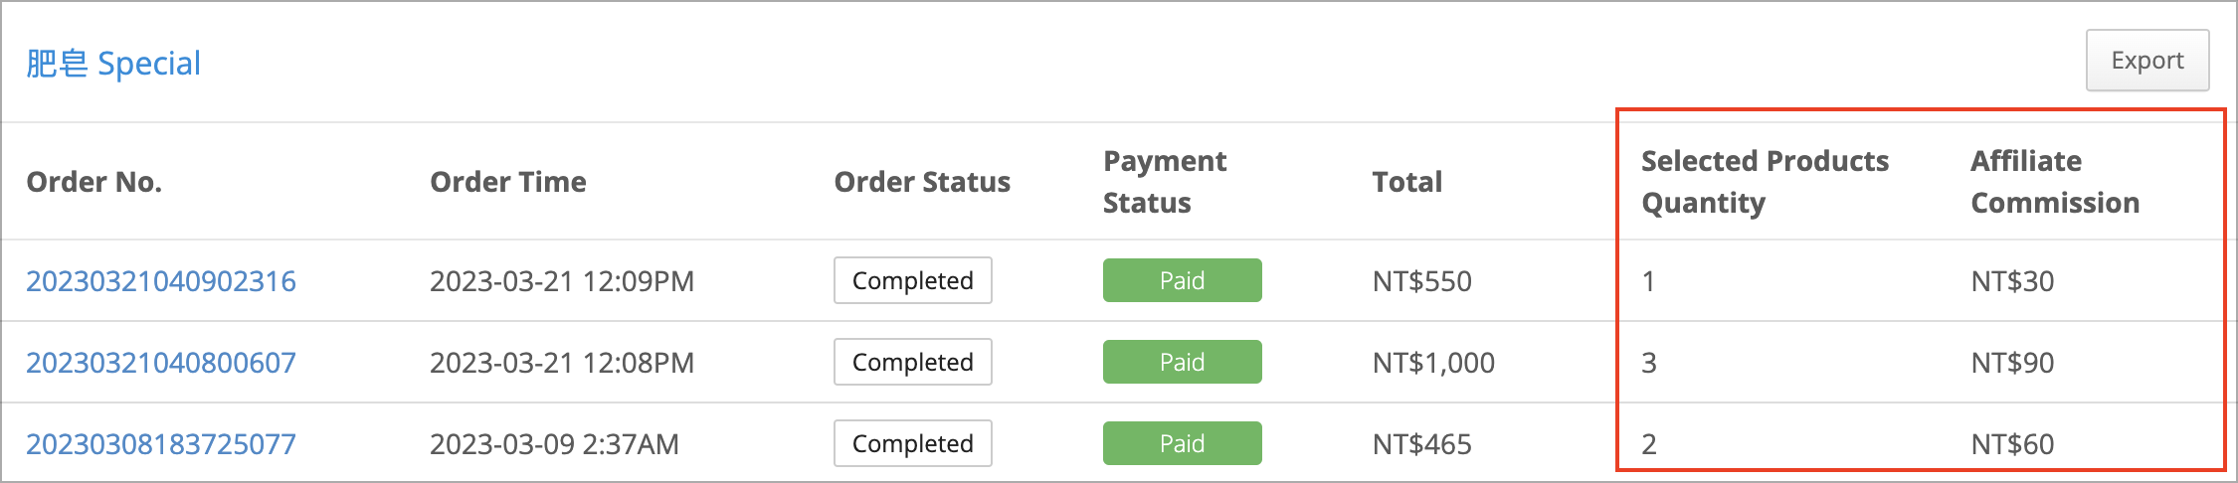Click Completed status of order 20230321040902316

point(913,280)
